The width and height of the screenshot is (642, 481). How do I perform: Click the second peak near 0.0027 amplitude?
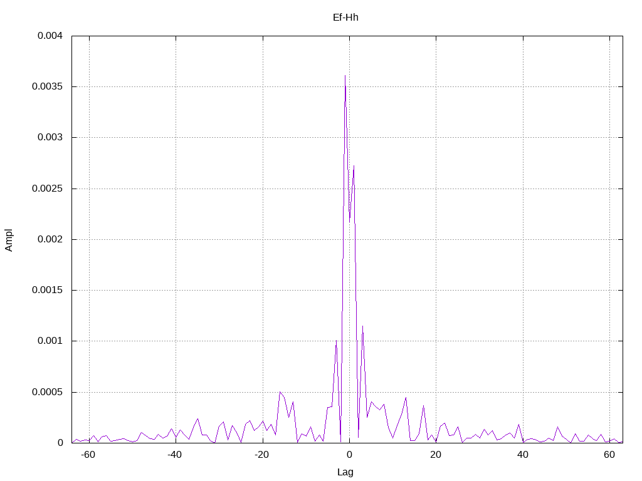[354, 166]
